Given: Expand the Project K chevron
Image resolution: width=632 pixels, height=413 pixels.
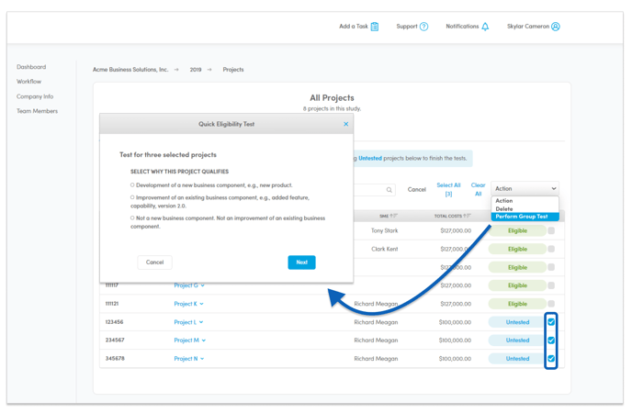Looking at the screenshot, I should [201, 304].
